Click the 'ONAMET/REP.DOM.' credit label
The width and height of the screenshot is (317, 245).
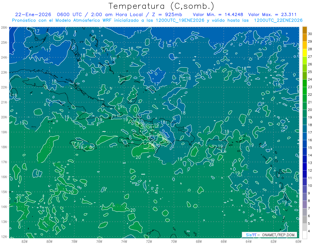[279, 235]
